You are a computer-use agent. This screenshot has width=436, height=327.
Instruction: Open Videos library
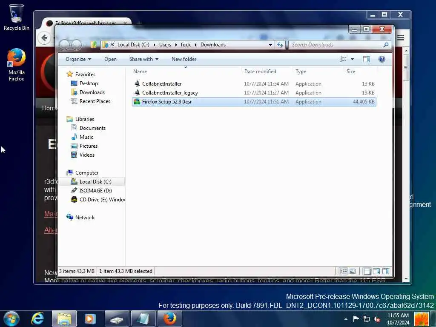point(87,155)
